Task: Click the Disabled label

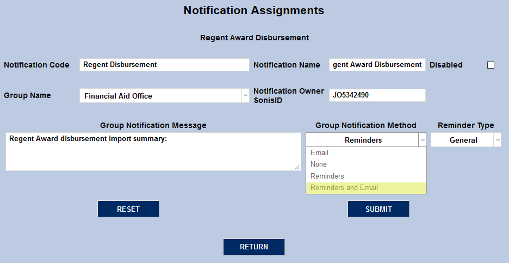Action: [446, 65]
